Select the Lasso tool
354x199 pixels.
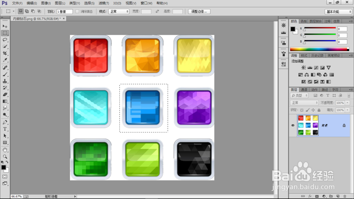point(5,40)
